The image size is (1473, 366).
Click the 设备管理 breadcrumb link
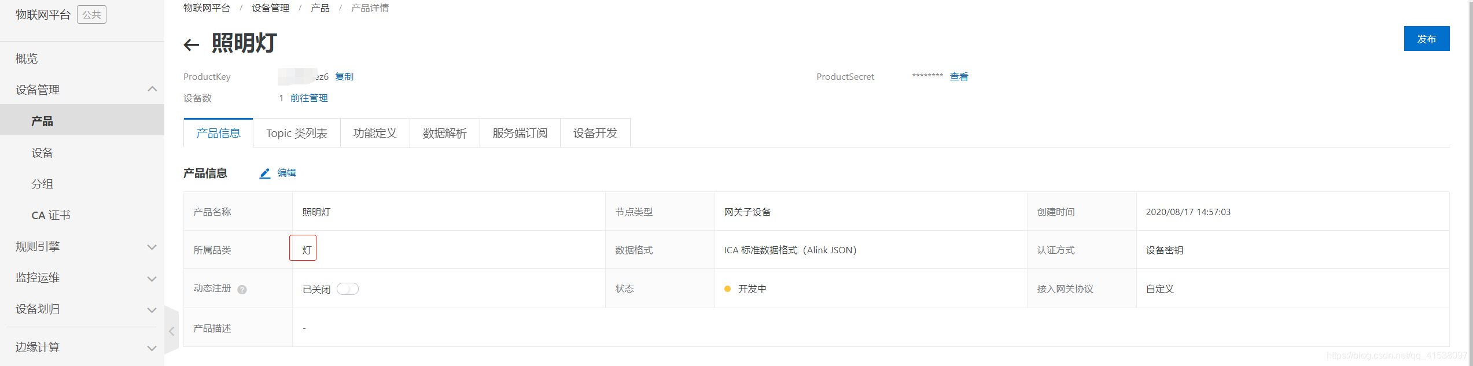270,8
